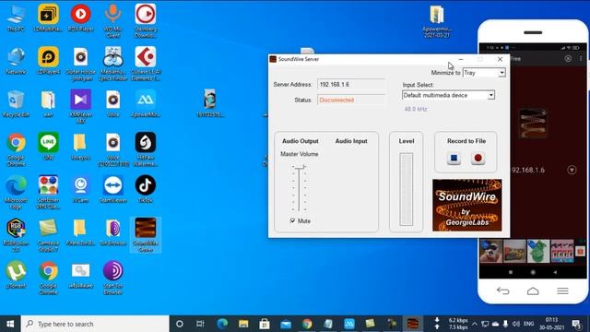Click the Audio Output label

click(301, 141)
